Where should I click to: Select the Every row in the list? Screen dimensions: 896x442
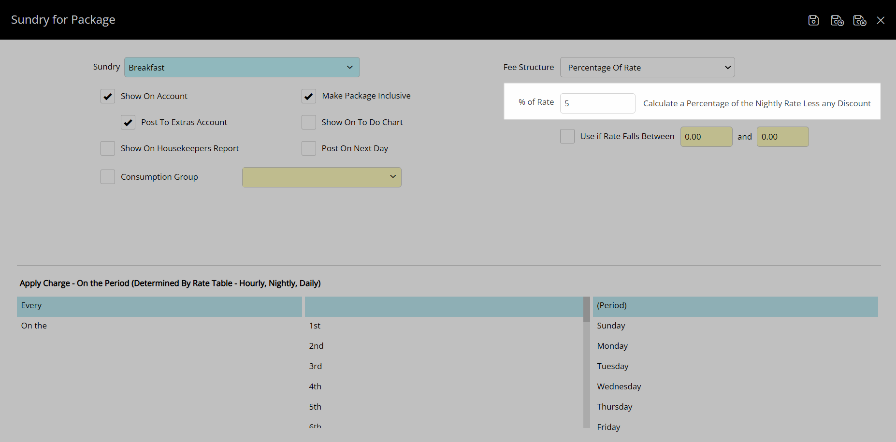[x=159, y=306]
